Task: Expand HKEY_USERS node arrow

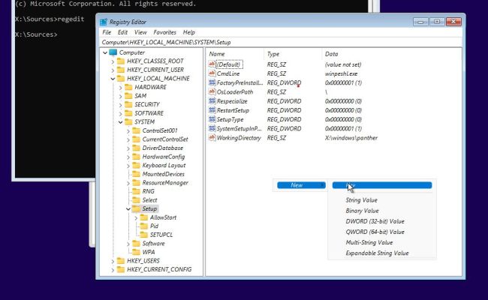Action: (x=113, y=261)
